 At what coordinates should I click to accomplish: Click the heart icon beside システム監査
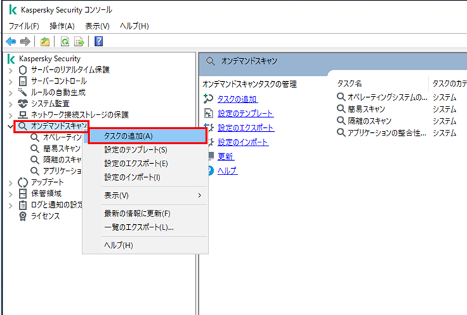pyautogui.click(x=23, y=103)
